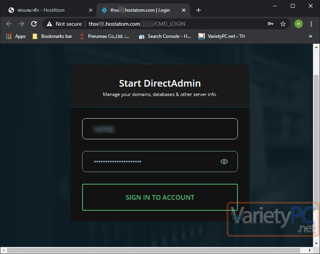Go back with browser back arrow
Viewport: 320px width, 254px height.
(x=9, y=24)
